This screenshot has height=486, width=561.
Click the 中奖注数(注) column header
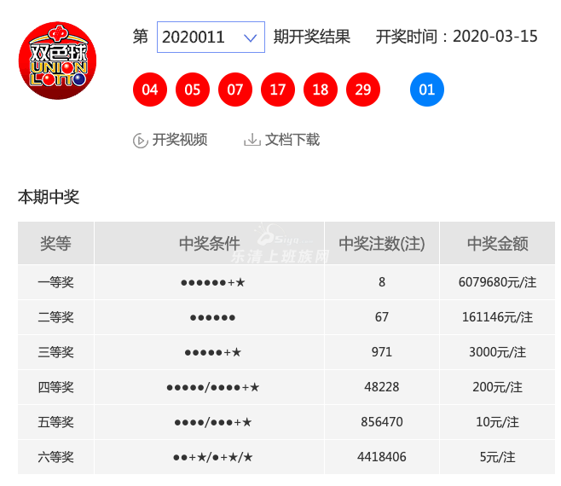[382, 243]
